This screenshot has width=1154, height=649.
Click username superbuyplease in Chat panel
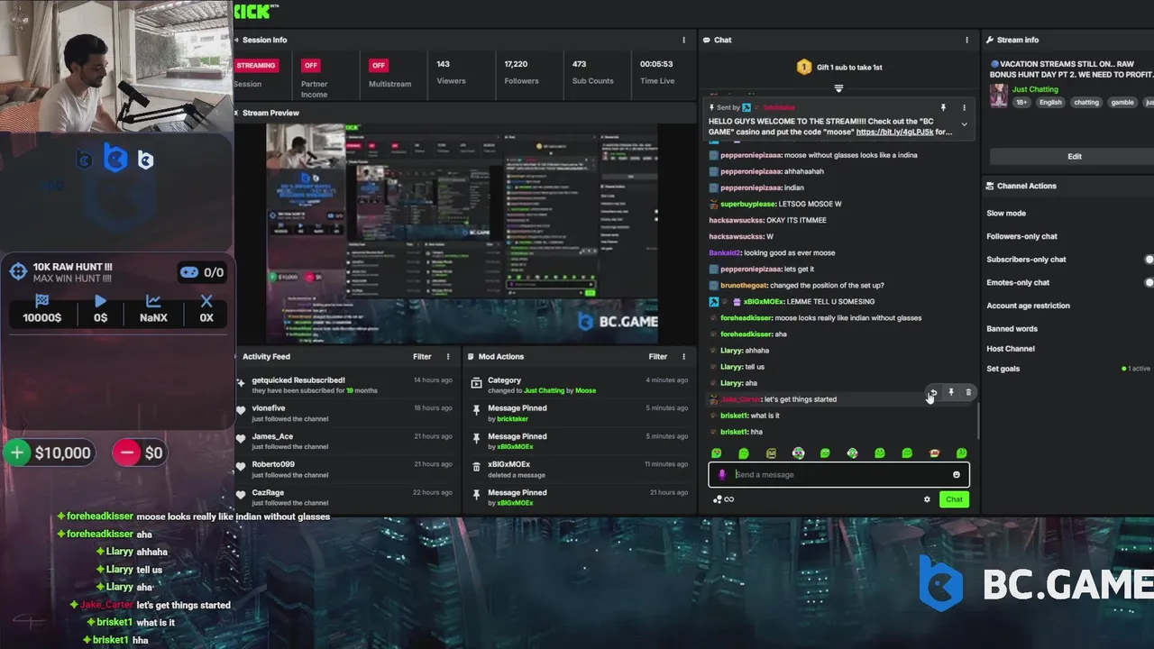[x=748, y=204]
